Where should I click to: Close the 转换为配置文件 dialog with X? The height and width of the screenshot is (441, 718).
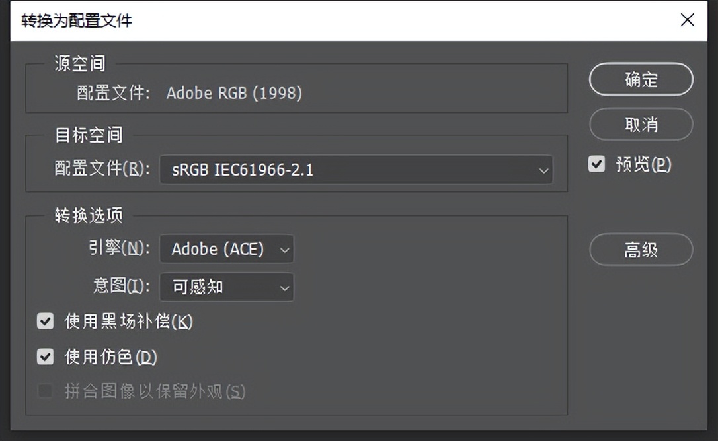pos(688,20)
